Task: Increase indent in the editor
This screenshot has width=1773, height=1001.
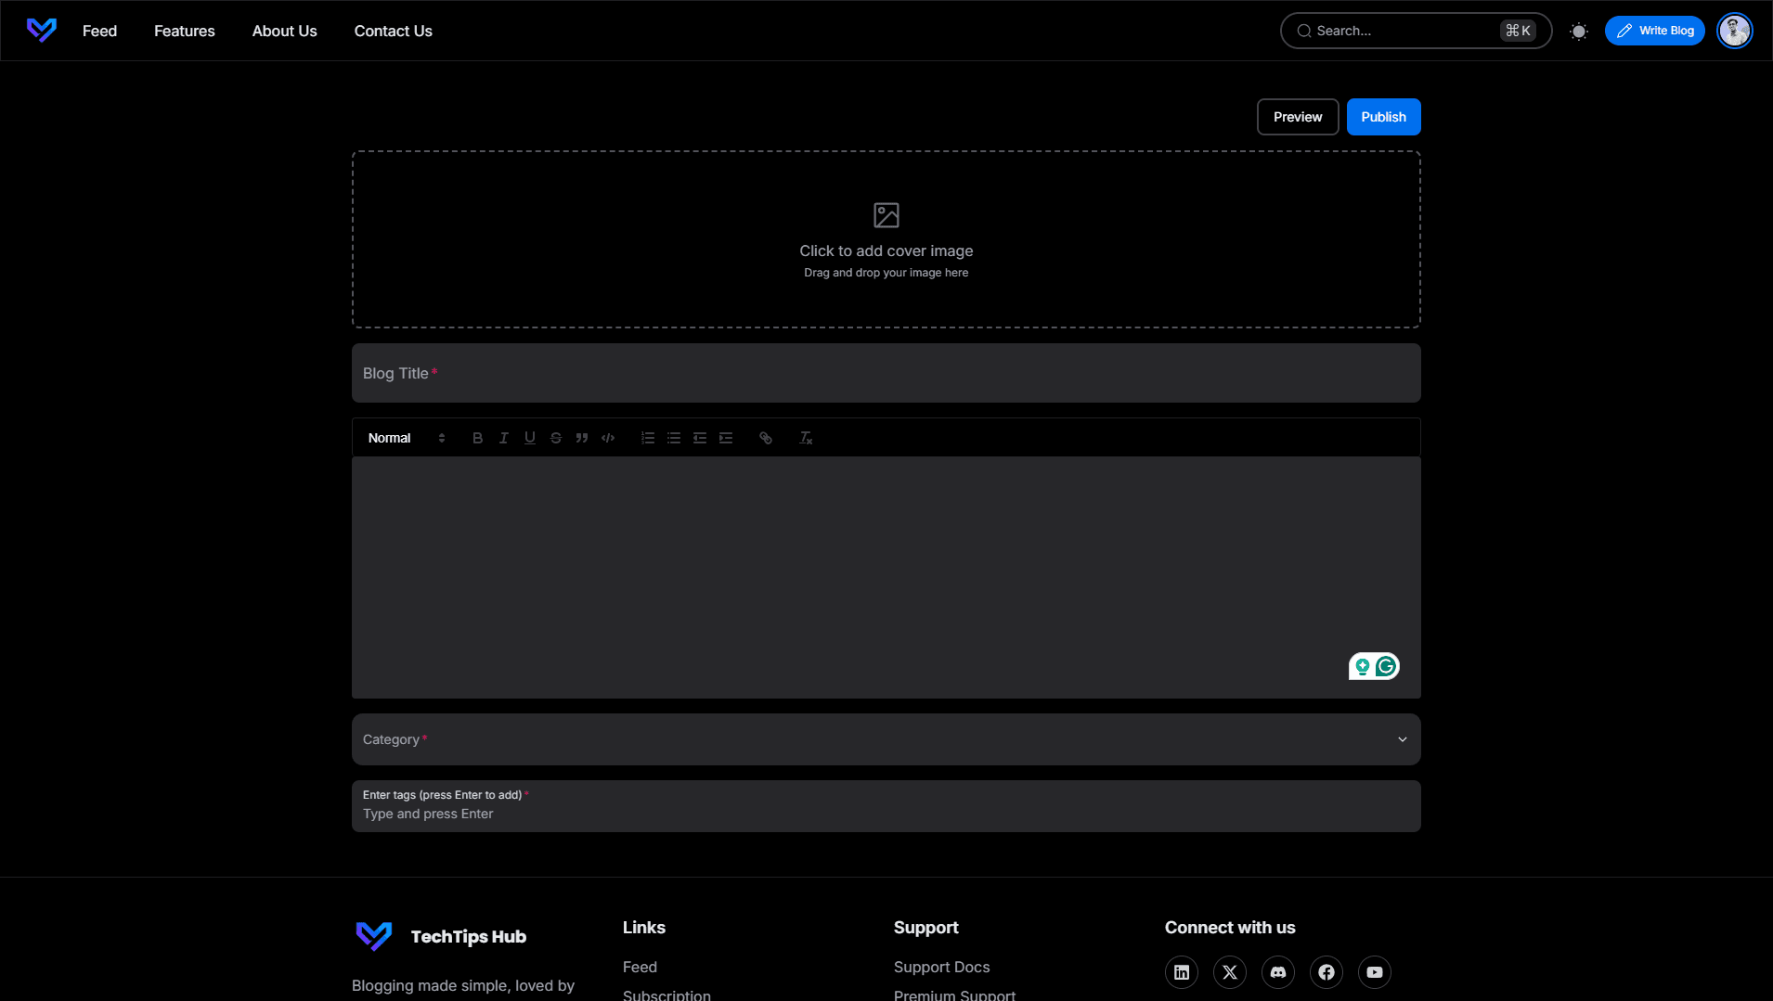Action: [x=726, y=438]
